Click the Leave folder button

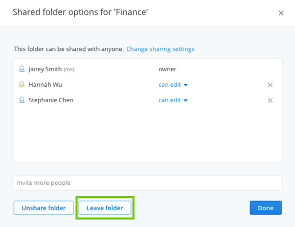click(105, 208)
